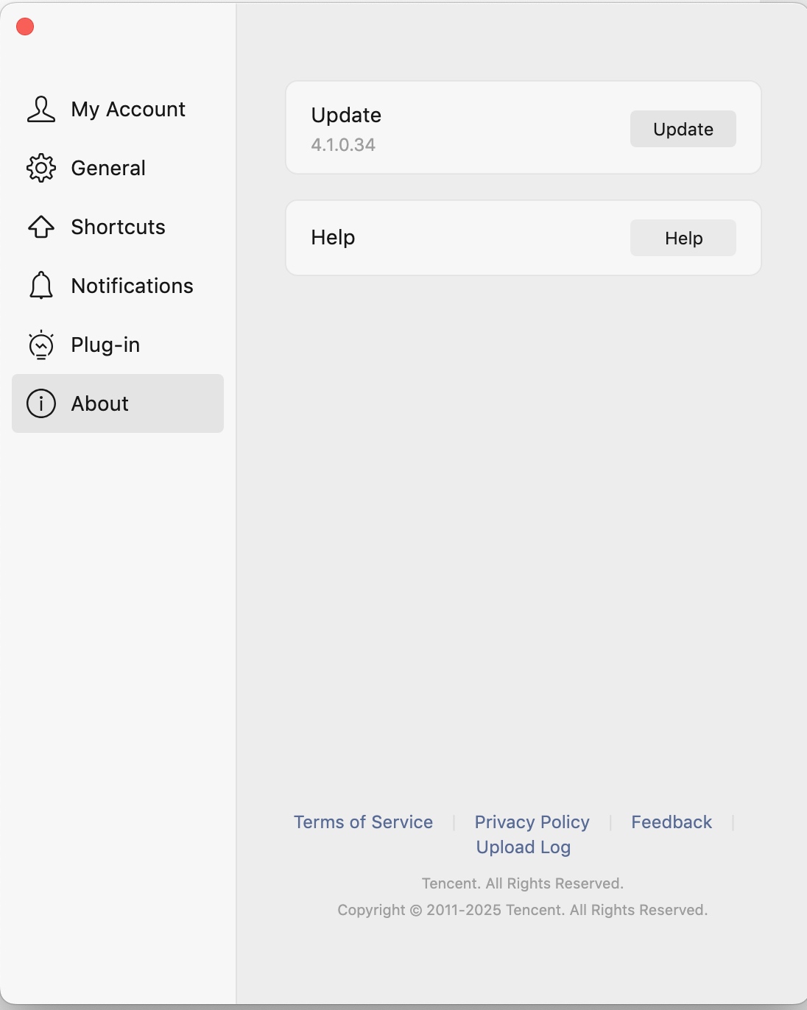
Task: Click the circled info icon for About
Action: coord(41,403)
